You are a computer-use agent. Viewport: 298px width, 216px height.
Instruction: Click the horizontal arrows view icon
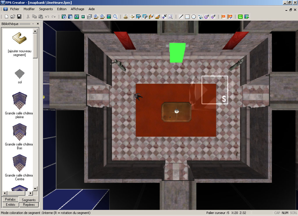[x=77, y=17]
